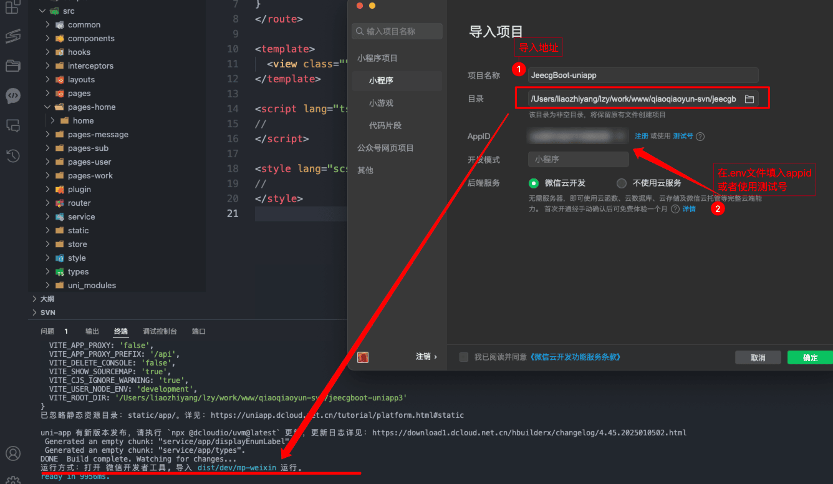
Task: Switch to the 端口 panel tab
Action: 199,331
